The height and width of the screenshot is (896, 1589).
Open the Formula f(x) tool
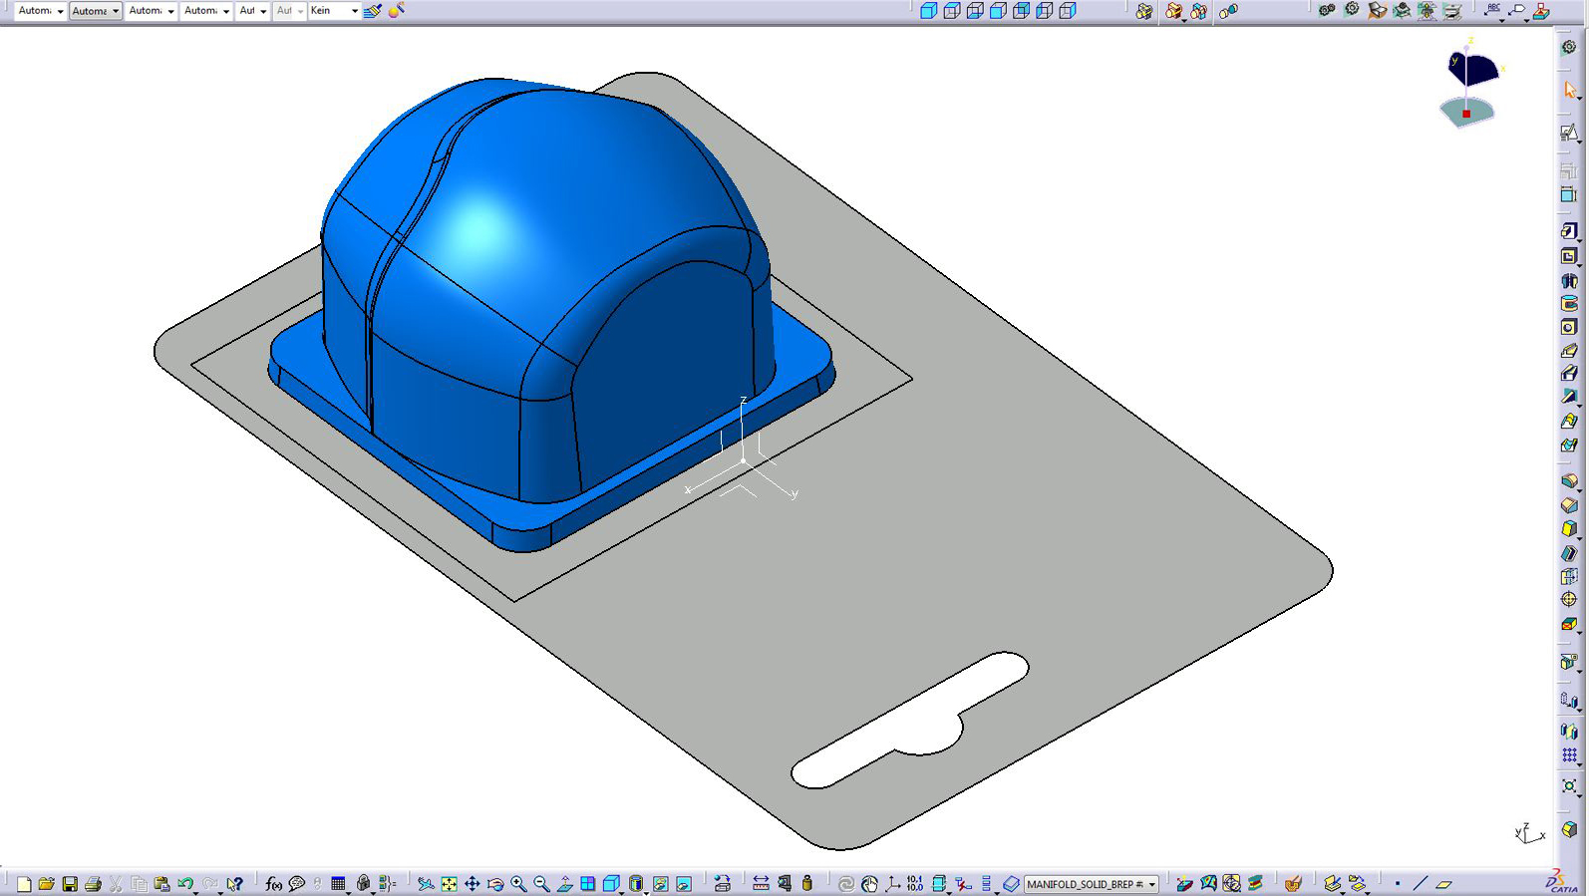(x=273, y=884)
